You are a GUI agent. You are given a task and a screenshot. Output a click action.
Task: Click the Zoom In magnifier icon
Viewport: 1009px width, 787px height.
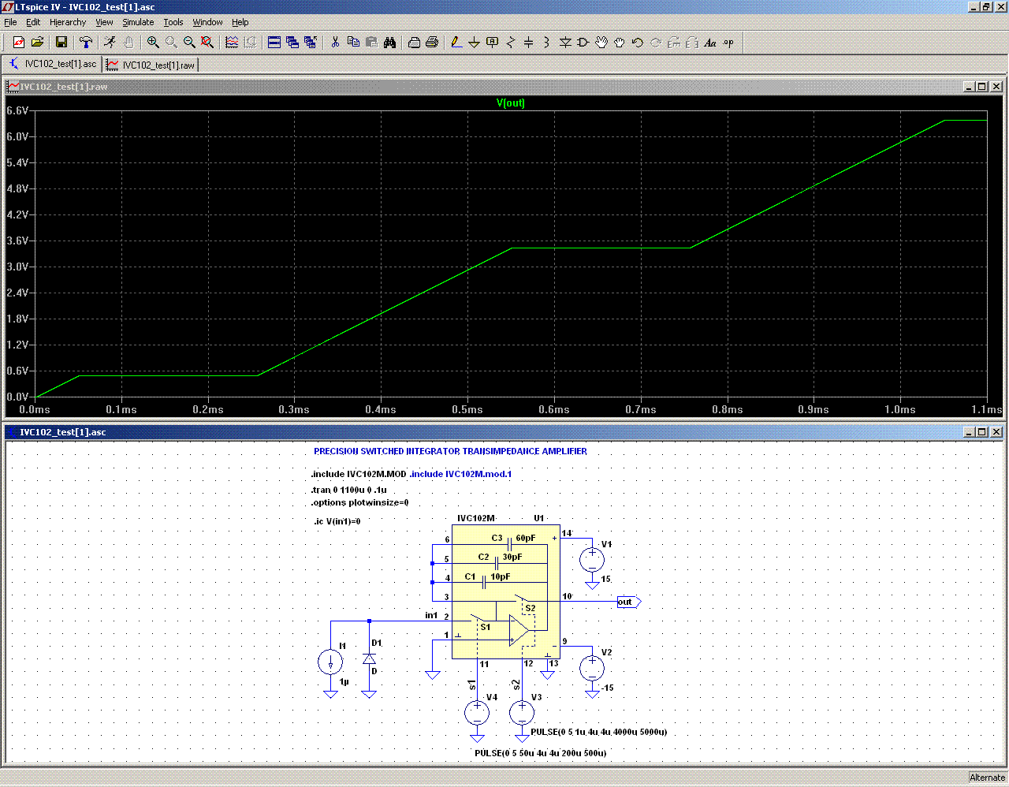153,43
